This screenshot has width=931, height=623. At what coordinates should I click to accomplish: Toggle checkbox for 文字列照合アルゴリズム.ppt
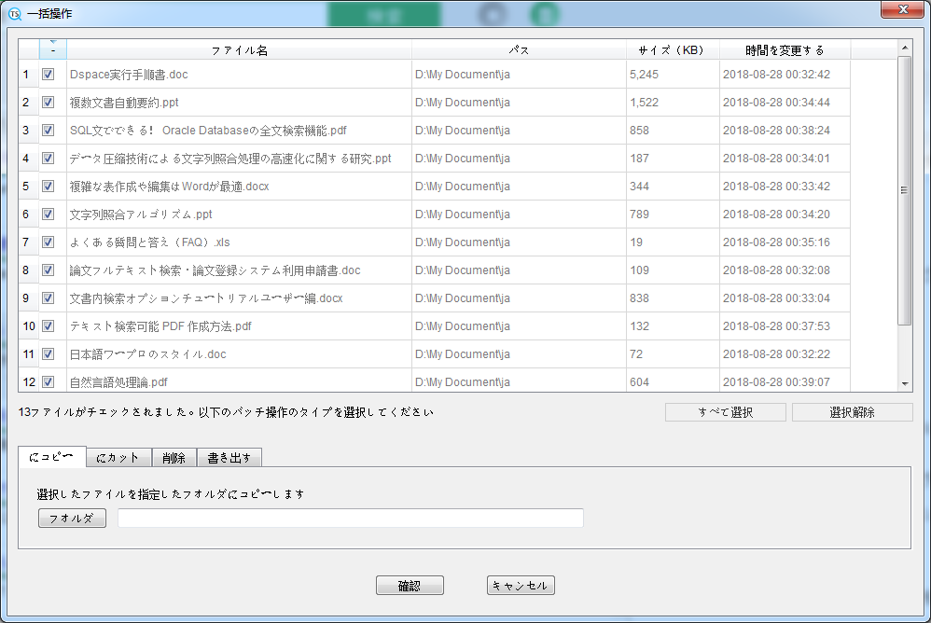pyautogui.click(x=49, y=215)
